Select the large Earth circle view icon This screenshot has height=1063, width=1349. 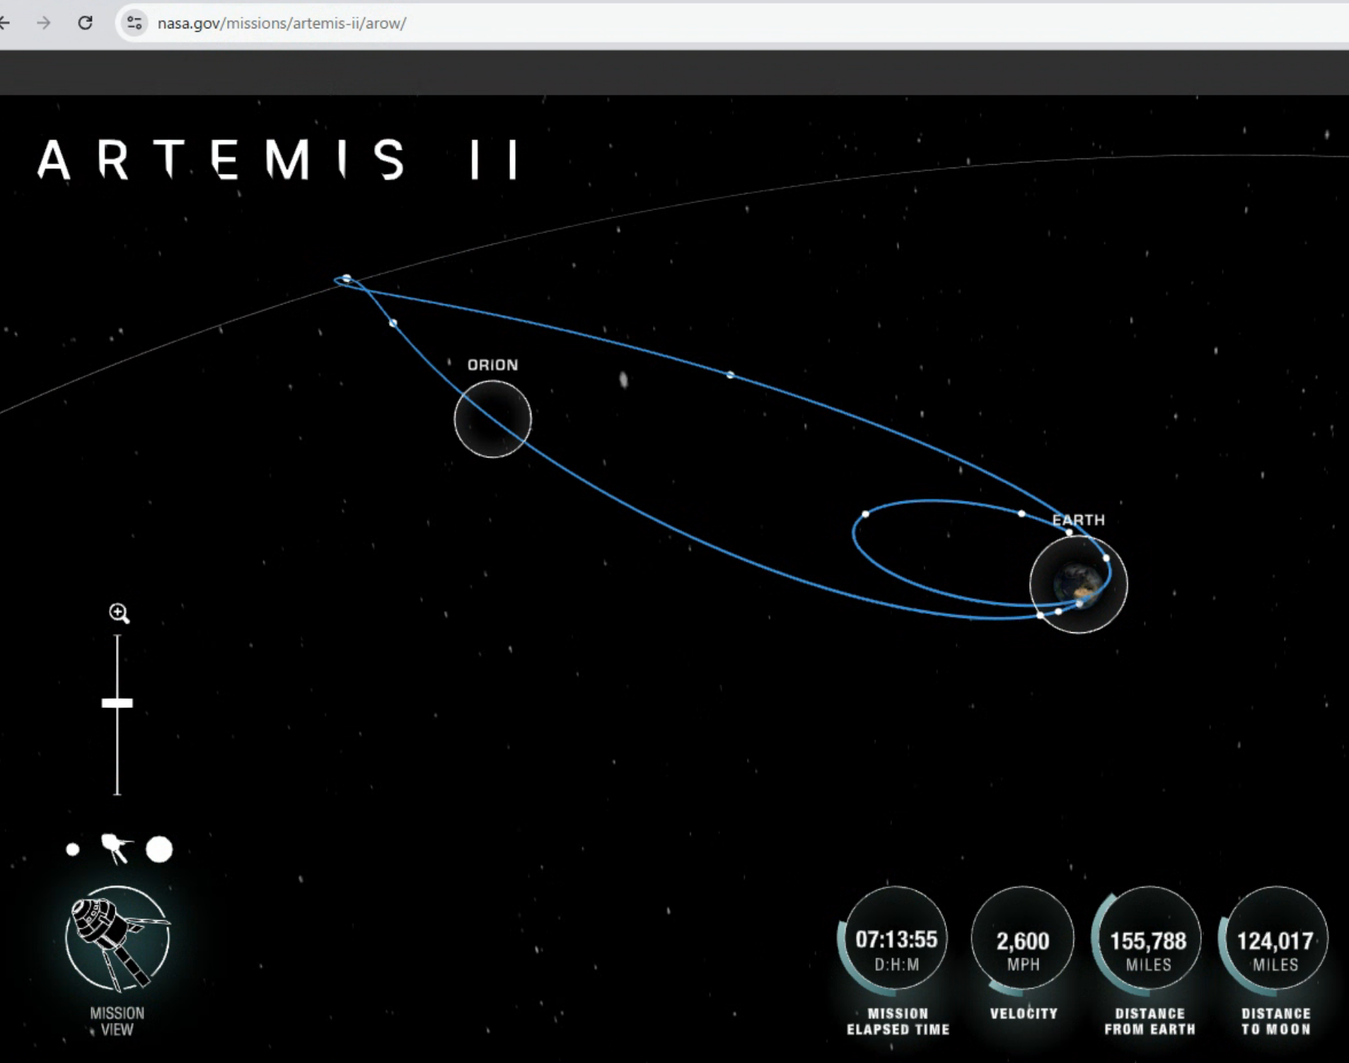tap(159, 849)
